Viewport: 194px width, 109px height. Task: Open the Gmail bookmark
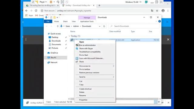(x=39, y=15)
